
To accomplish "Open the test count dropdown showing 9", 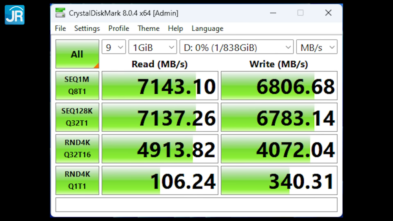I will [114, 48].
